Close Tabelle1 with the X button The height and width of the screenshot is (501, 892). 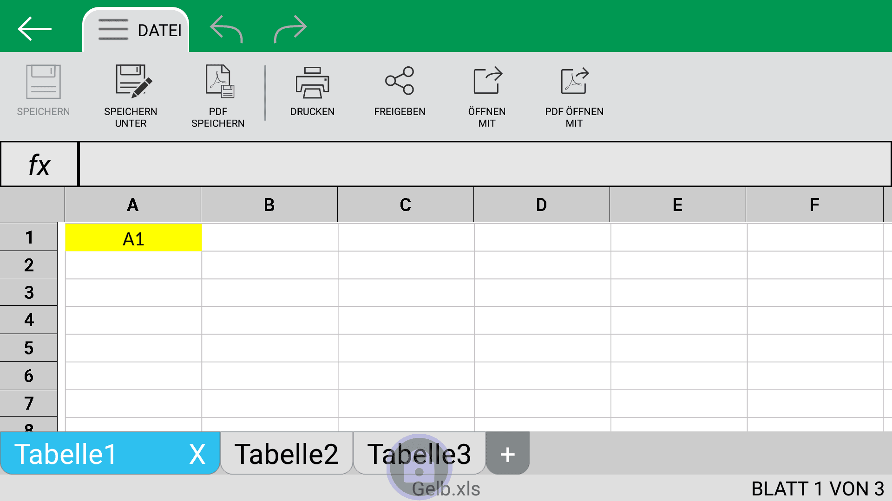point(197,454)
